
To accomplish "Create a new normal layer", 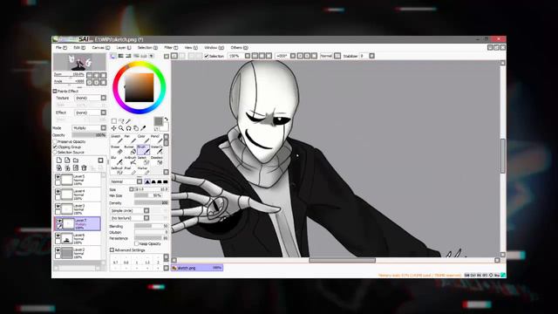I will tap(59, 160).
